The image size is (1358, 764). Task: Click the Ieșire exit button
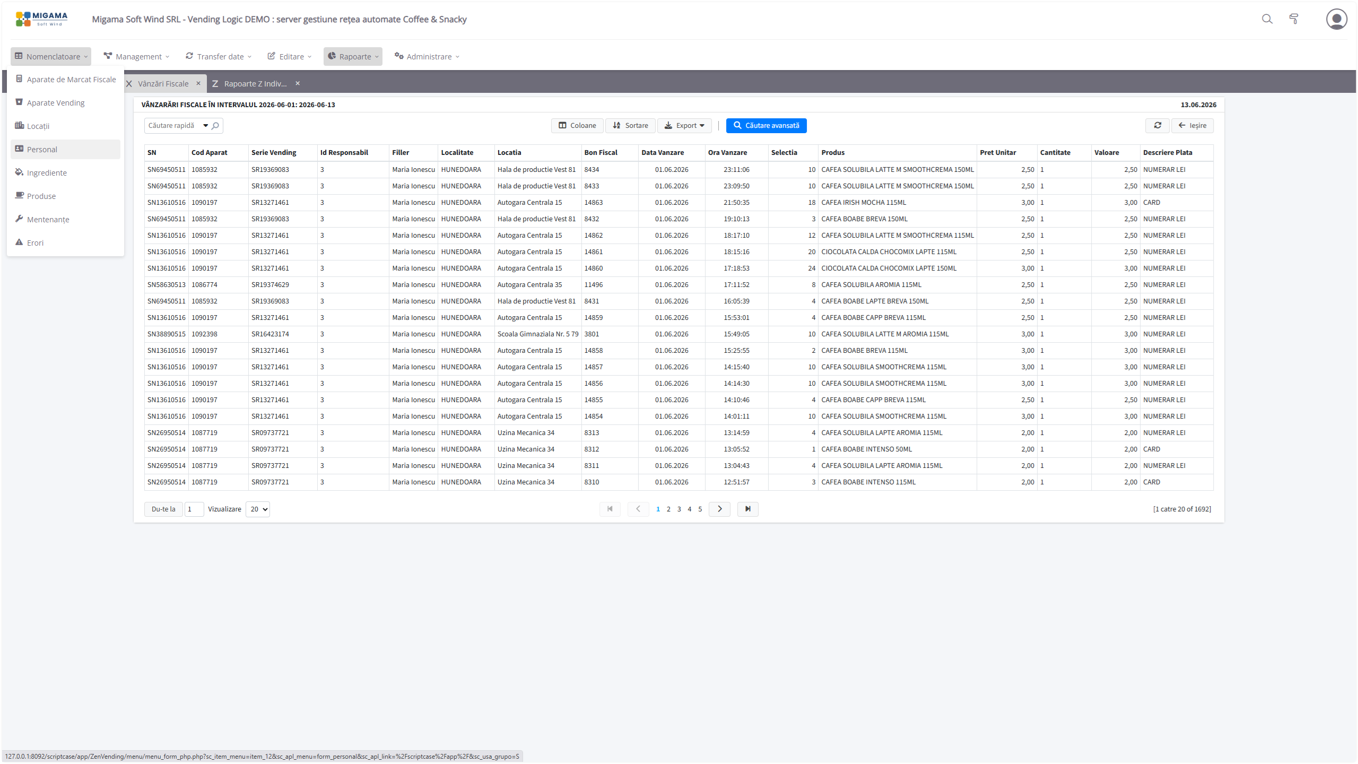[1192, 125]
